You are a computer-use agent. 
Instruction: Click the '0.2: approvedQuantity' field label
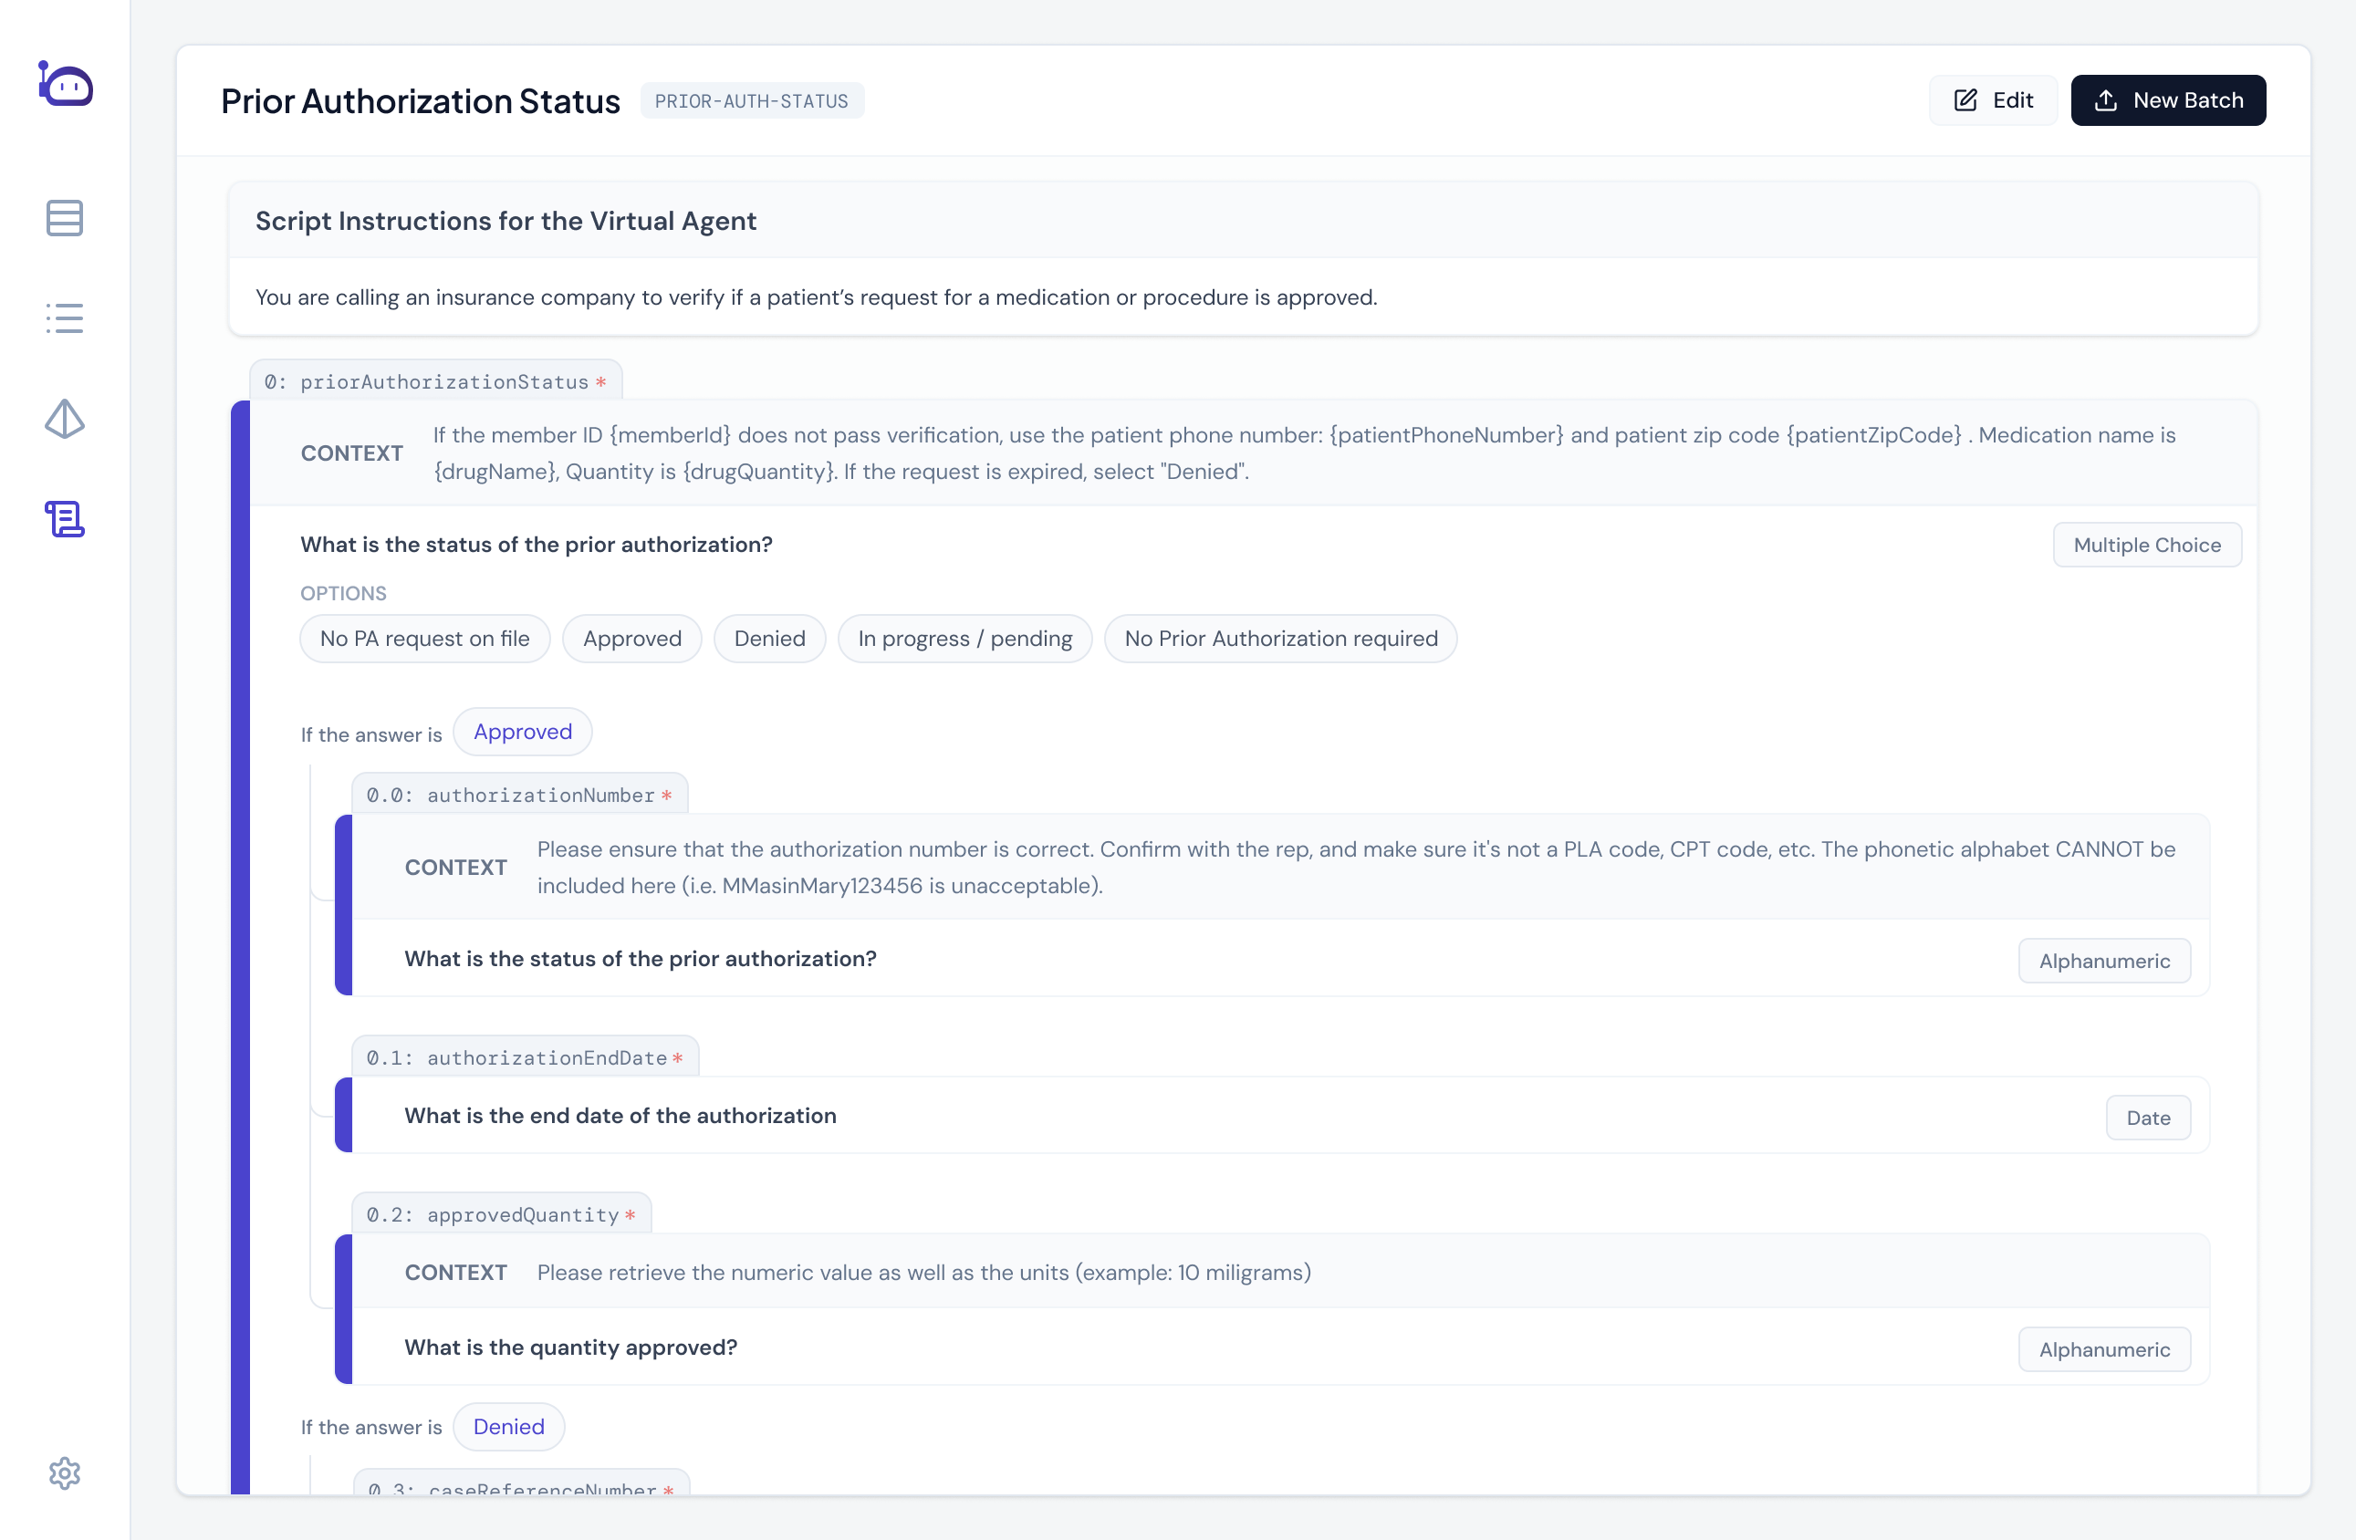[x=500, y=1214]
